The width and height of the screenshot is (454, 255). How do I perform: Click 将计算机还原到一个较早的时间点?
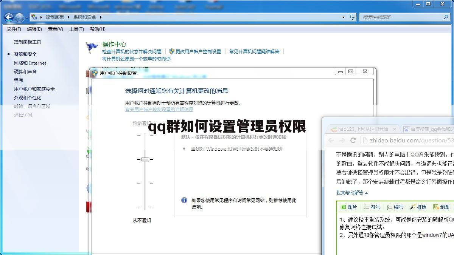click(136, 59)
